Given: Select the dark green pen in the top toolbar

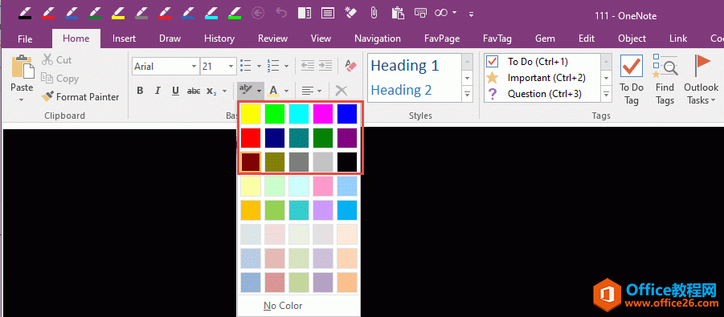Looking at the screenshot, I should click(x=95, y=13).
